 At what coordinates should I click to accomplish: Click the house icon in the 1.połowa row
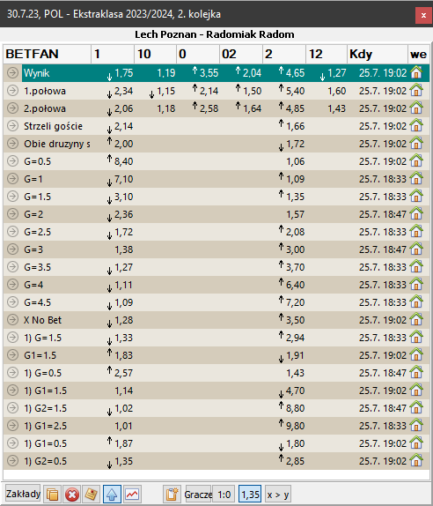[416, 90]
